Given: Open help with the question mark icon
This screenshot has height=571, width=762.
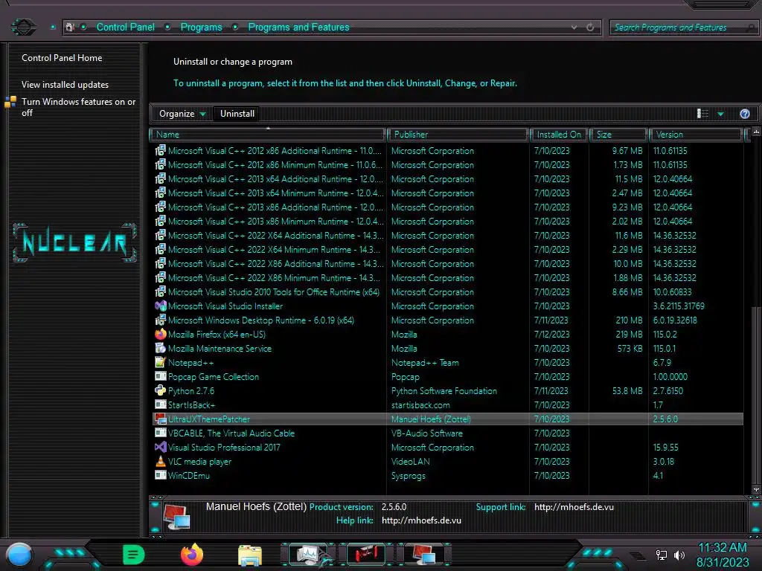Looking at the screenshot, I should coord(744,114).
